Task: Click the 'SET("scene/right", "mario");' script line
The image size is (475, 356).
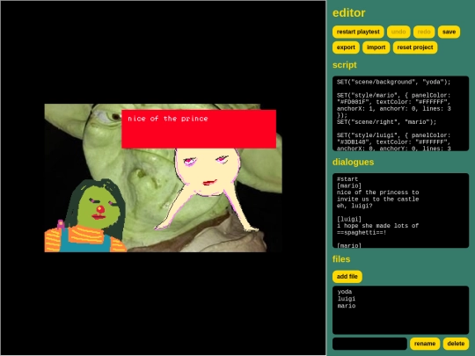Action: [x=386, y=122]
